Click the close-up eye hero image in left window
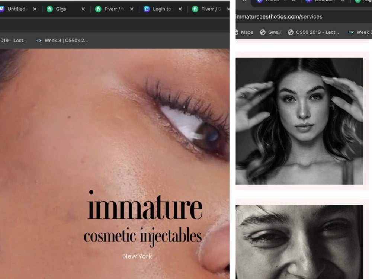The width and height of the screenshot is (372, 279). click(115, 164)
